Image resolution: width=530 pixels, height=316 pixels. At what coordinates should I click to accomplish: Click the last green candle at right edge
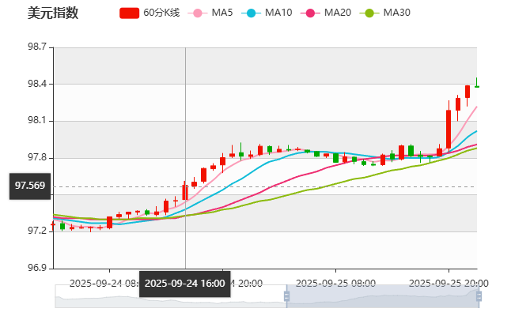coord(476,85)
